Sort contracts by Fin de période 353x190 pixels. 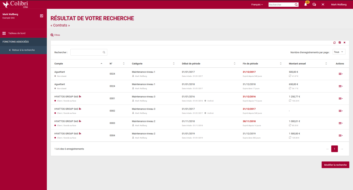(x=280, y=63)
